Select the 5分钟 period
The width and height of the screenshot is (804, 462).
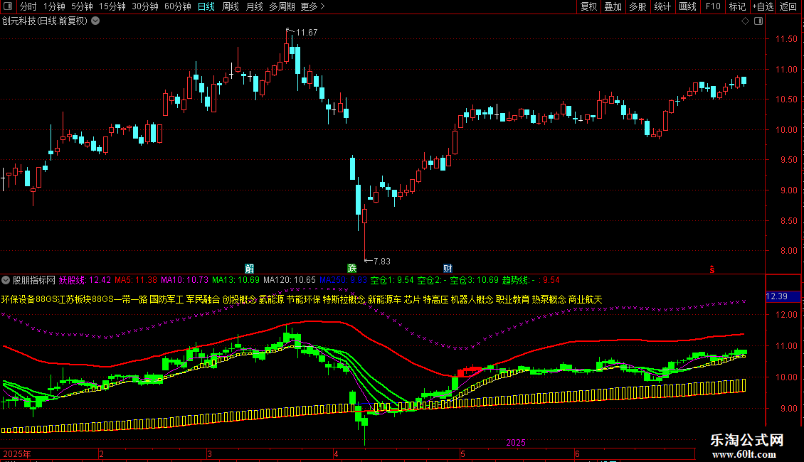click(82, 6)
